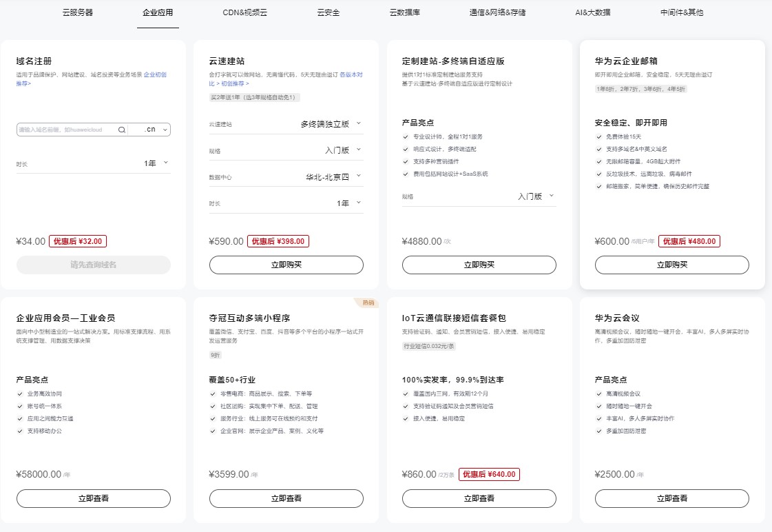Click 立即购买 for 云速建站

pyautogui.click(x=286, y=265)
